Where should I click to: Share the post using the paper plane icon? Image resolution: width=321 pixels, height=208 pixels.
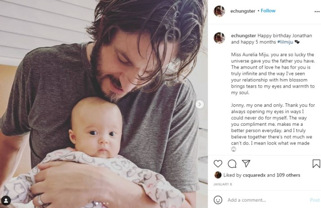tap(246, 163)
